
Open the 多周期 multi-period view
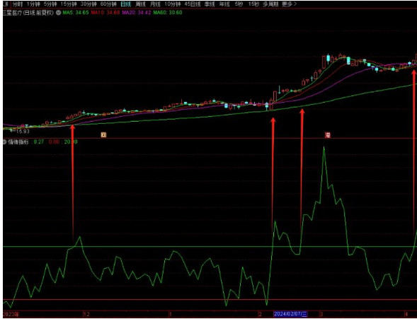pos(270,4)
